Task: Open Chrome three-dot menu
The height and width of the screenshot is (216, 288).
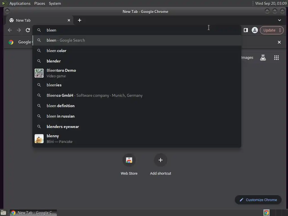Action: click(280, 30)
